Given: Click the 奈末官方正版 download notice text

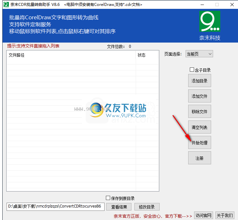Looking at the screenshot, I should (153, 216).
